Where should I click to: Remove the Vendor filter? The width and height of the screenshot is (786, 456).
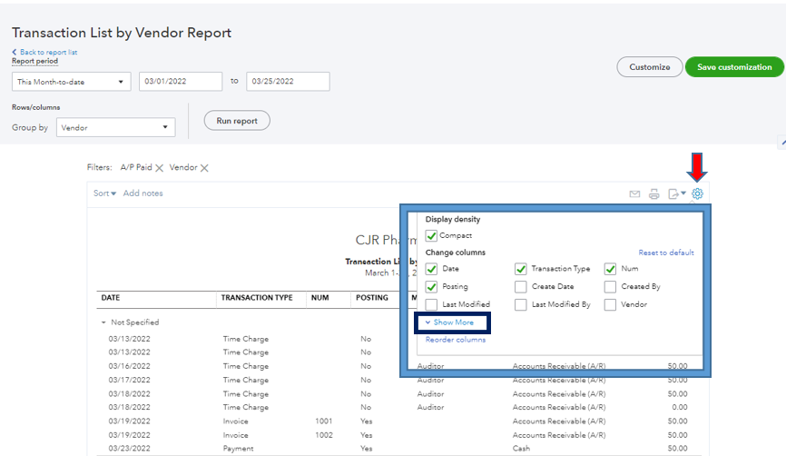(204, 168)
